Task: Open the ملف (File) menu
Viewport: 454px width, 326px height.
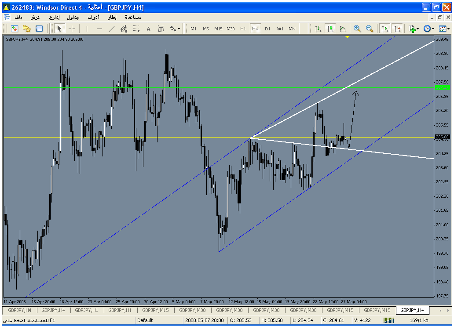Action: [x=18, y=17]
